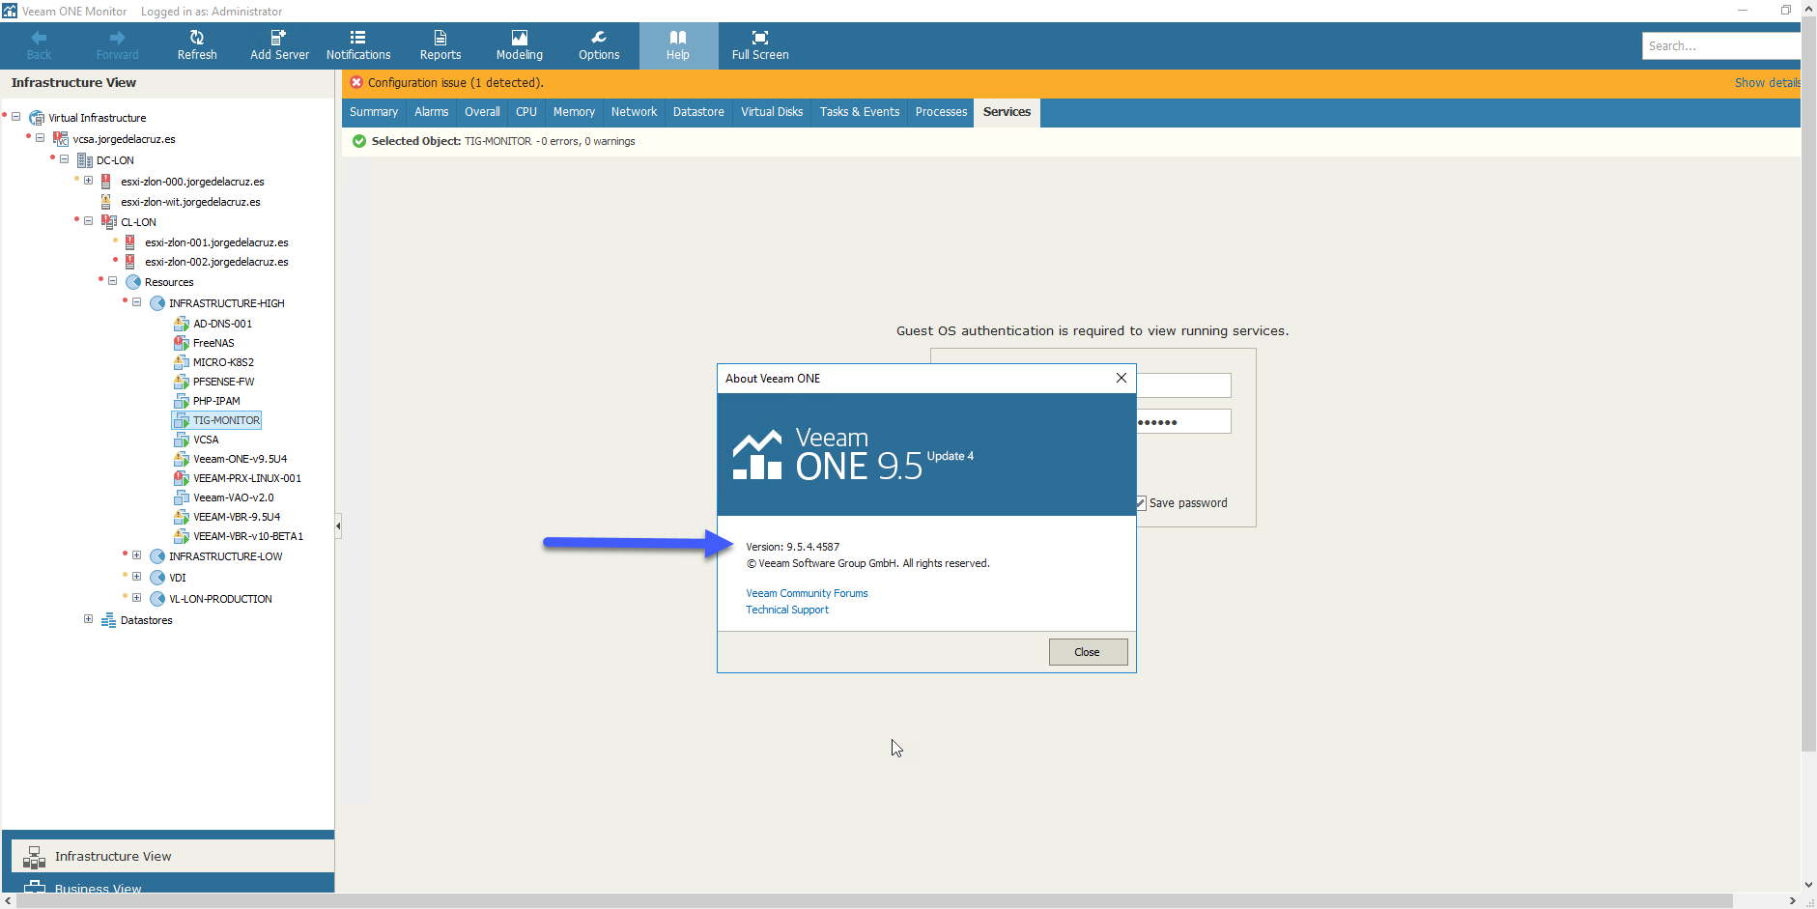Collapse the left panel with the splitter arrow
Screen dimensions: 1817x909
coord(338,526)
